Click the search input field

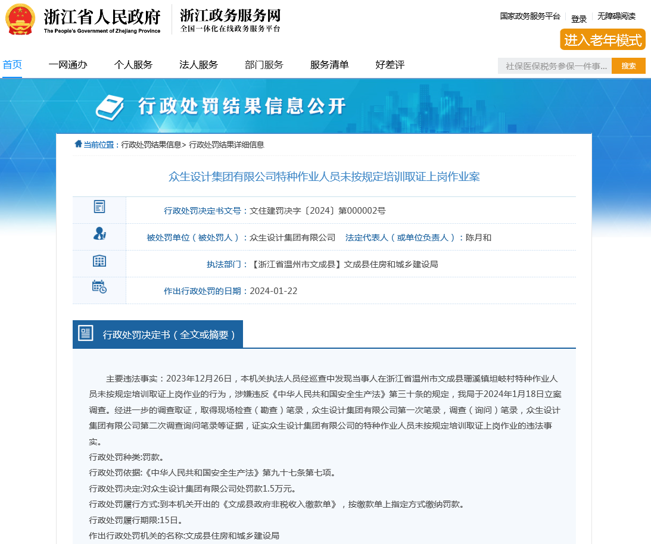(555, 66)
